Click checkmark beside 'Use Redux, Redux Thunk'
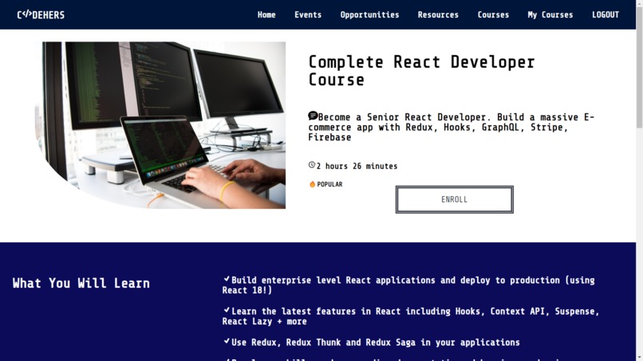The height and width of the screenshot is (361, 643). click(227, 341)
